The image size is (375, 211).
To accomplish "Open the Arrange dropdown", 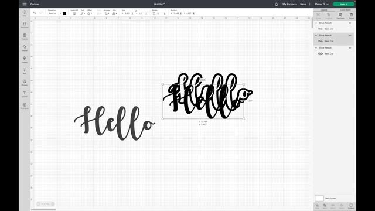I will click(107, 13).
